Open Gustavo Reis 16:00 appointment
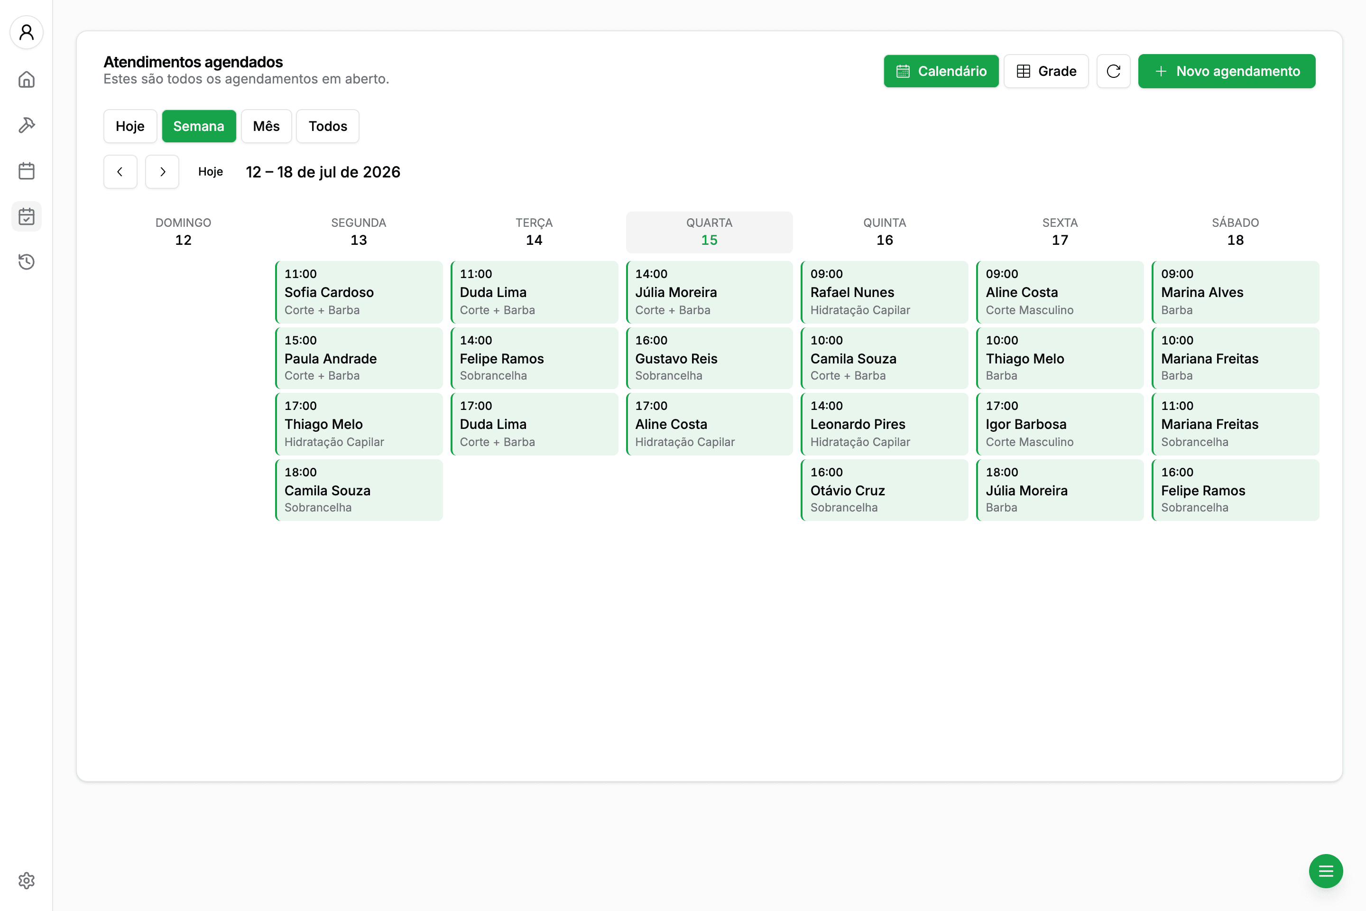This screenshot has width=1366, height=911. (709, 358)
